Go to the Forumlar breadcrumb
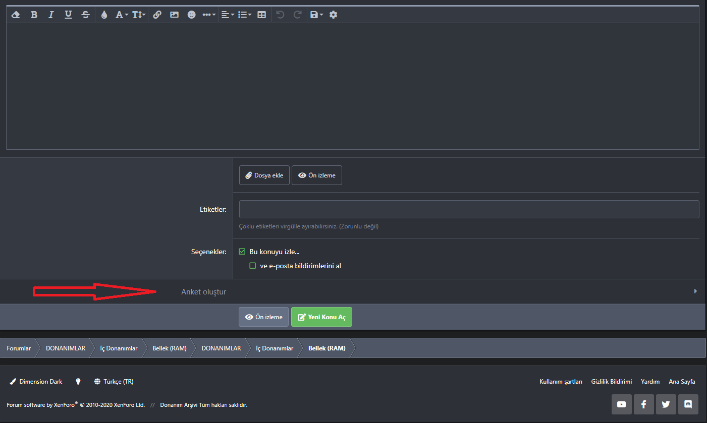The height and width of the screenshot is (423, 707). click(x=19, y=348)
